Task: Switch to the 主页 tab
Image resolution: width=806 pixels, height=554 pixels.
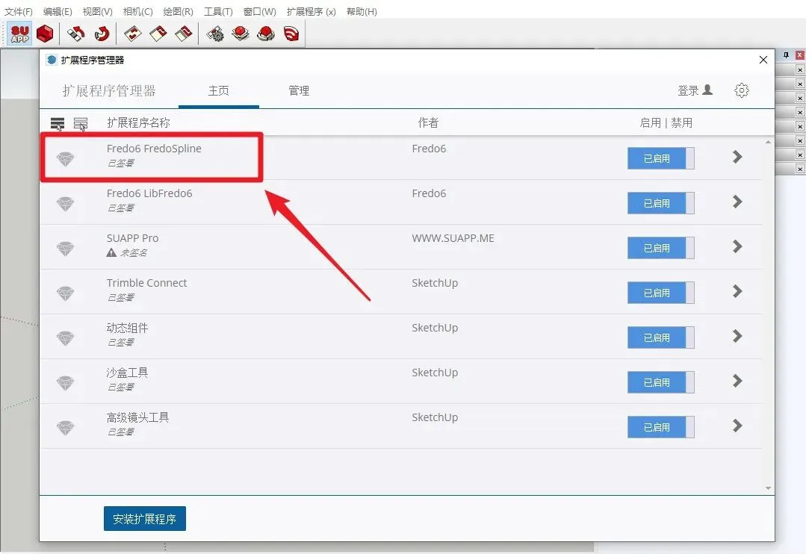Action: click(x=218, y=91)
